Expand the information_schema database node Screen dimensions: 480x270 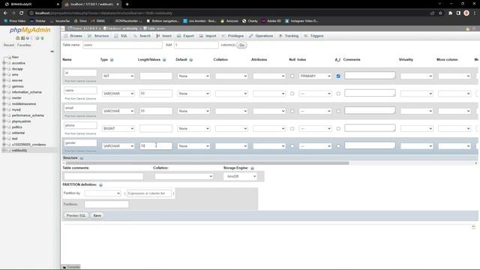[4, 92]
